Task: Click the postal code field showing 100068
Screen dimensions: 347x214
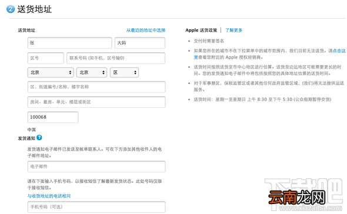Action: click(53, 117)
